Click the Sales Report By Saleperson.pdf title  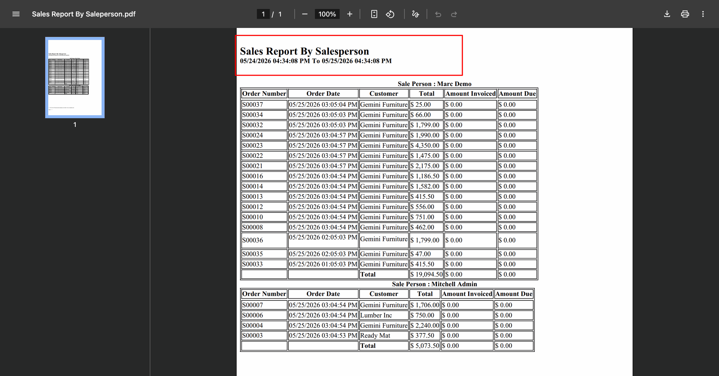click(x=84, y=14)
